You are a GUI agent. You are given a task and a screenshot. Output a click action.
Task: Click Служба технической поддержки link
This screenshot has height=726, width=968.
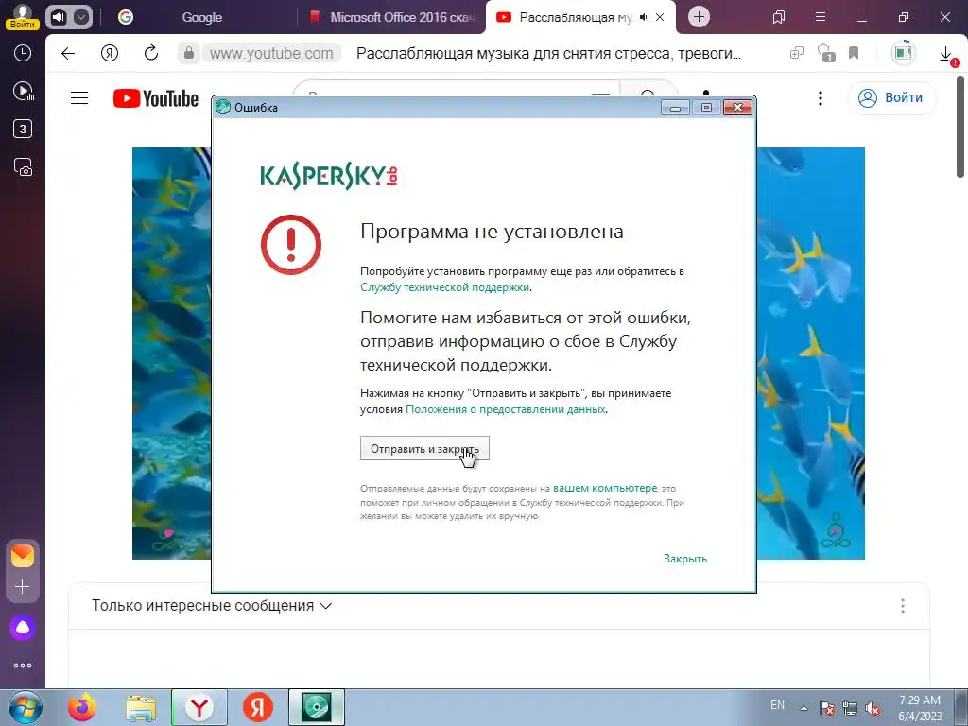point(444,287)
